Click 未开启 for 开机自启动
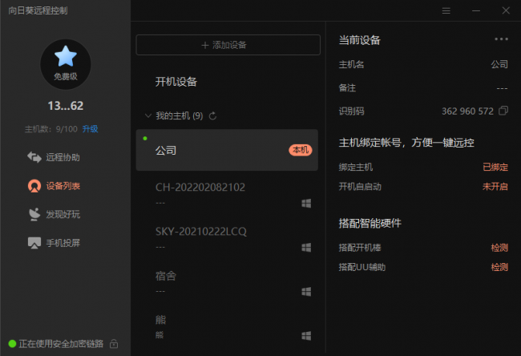This screenshot has height=356, width=521. click(495, 187)
